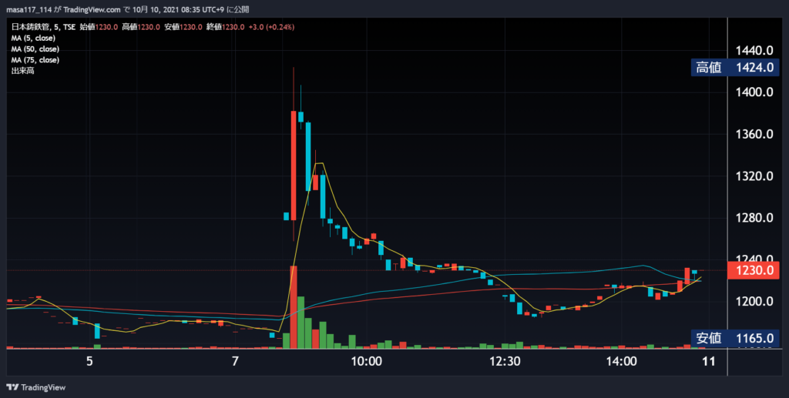Click the 日本鋳鉄管 symbol name in legend
The width and height of the screenshot is (789, 398).
coord(29,27)
